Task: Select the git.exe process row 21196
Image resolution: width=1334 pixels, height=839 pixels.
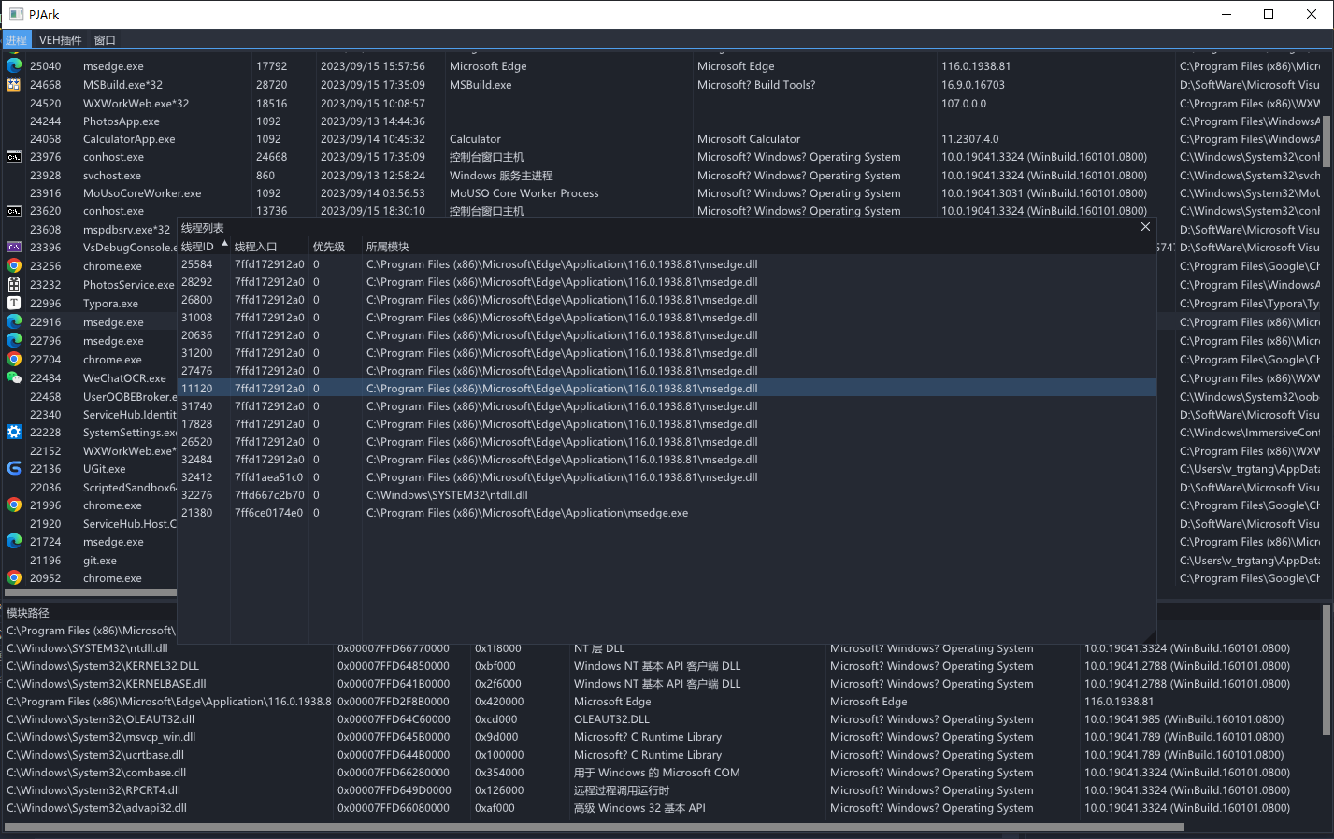Action: coord(90,561)
